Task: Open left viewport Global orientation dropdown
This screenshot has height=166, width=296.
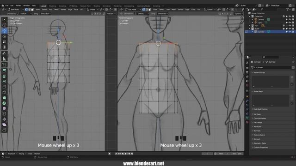Action: (x=93, y=10)
